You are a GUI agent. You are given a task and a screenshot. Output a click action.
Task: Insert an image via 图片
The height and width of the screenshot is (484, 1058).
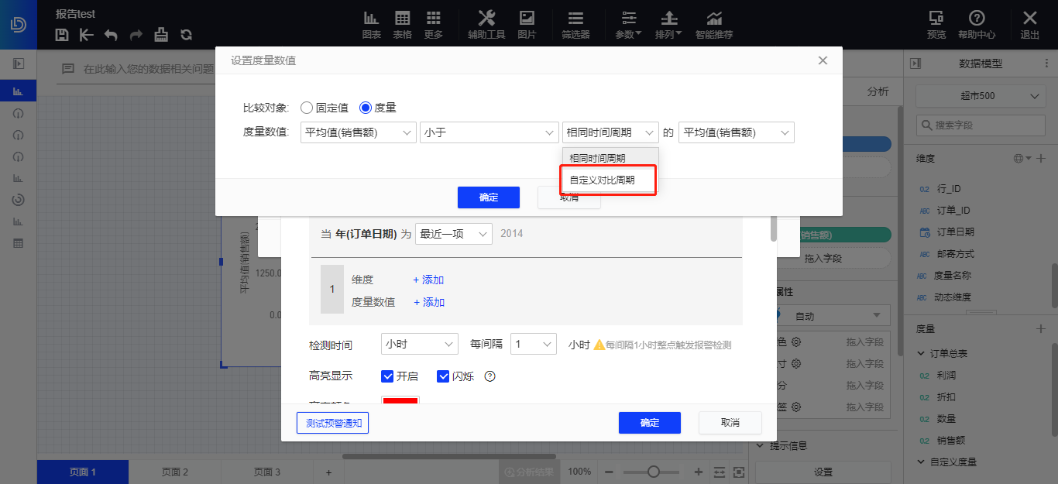pyautogui.click(x=527, y=24)
